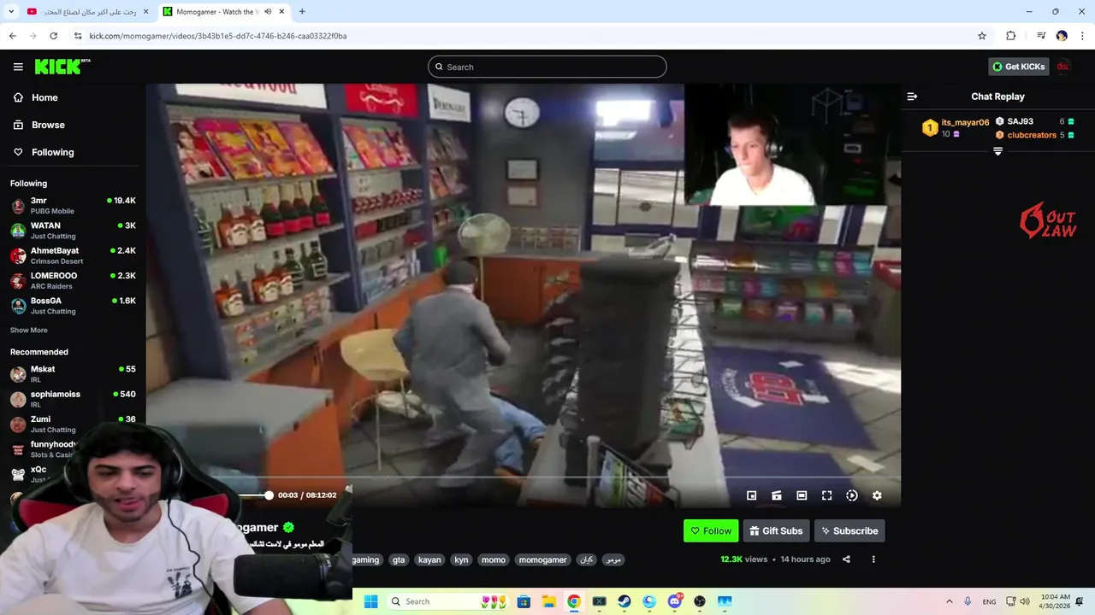Open the Browse sidebar item
Viewport: 1095px width, 615px height.
click(x=39, y=125)
